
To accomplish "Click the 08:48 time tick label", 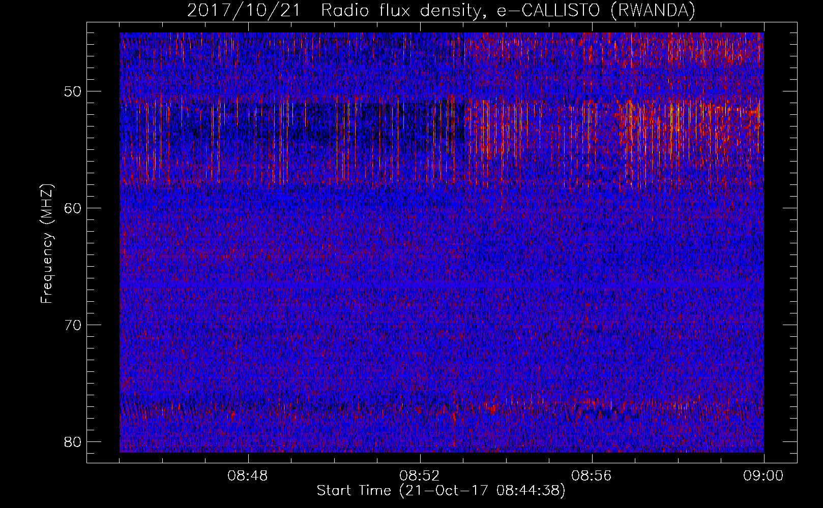I will click(248, 476).
